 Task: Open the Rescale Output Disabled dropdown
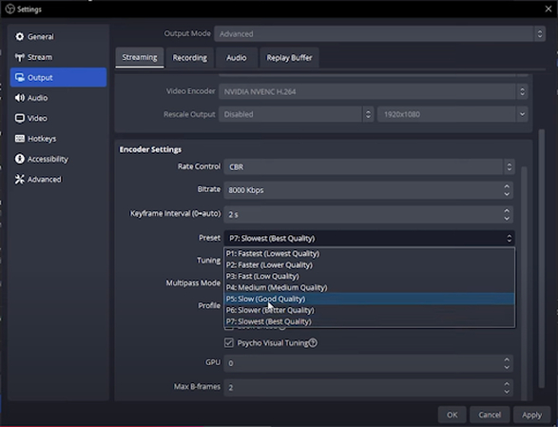tap(296, 114)
